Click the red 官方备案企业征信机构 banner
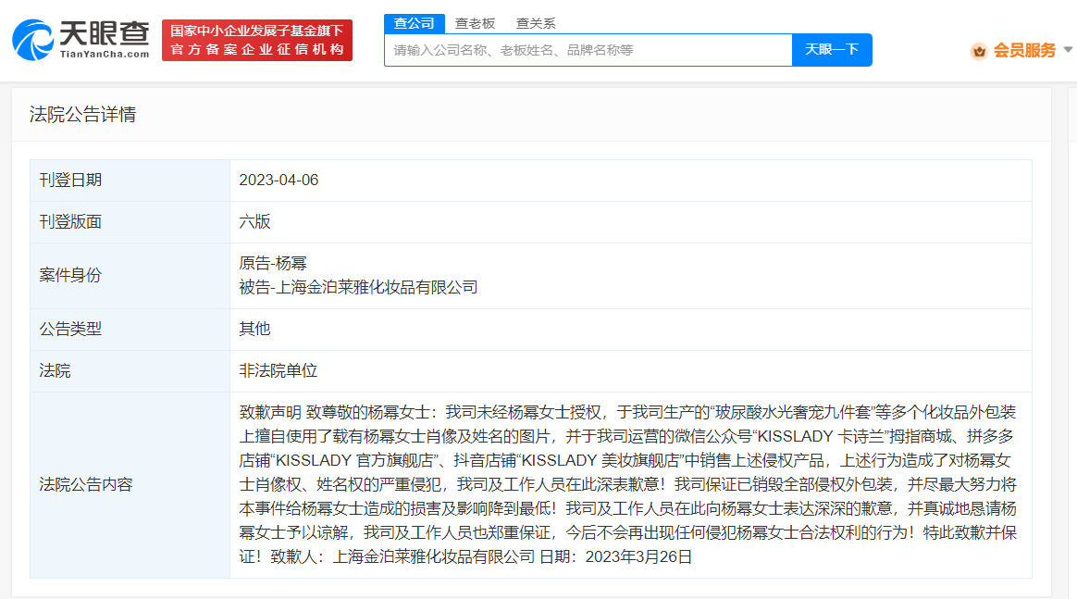This screenshot has height=599, width=1077. [x=257, y=40]
